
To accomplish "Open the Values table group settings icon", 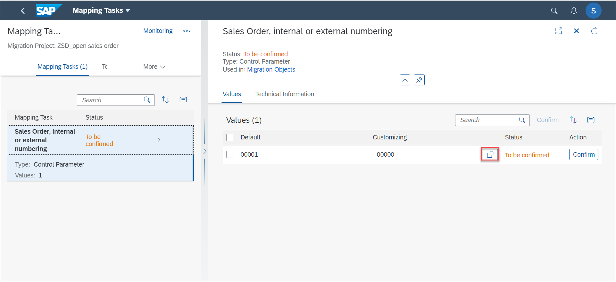I will click(591, 120).
